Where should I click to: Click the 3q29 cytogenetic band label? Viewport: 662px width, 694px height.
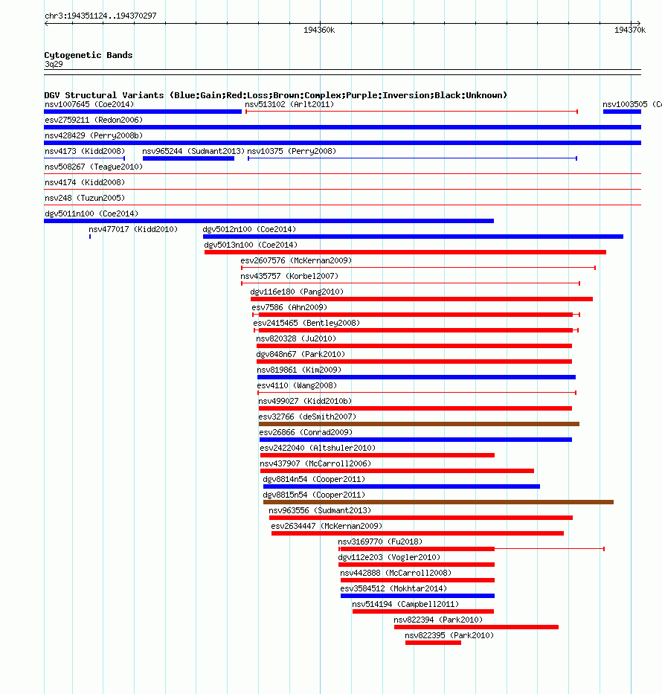tap(54, 64)
